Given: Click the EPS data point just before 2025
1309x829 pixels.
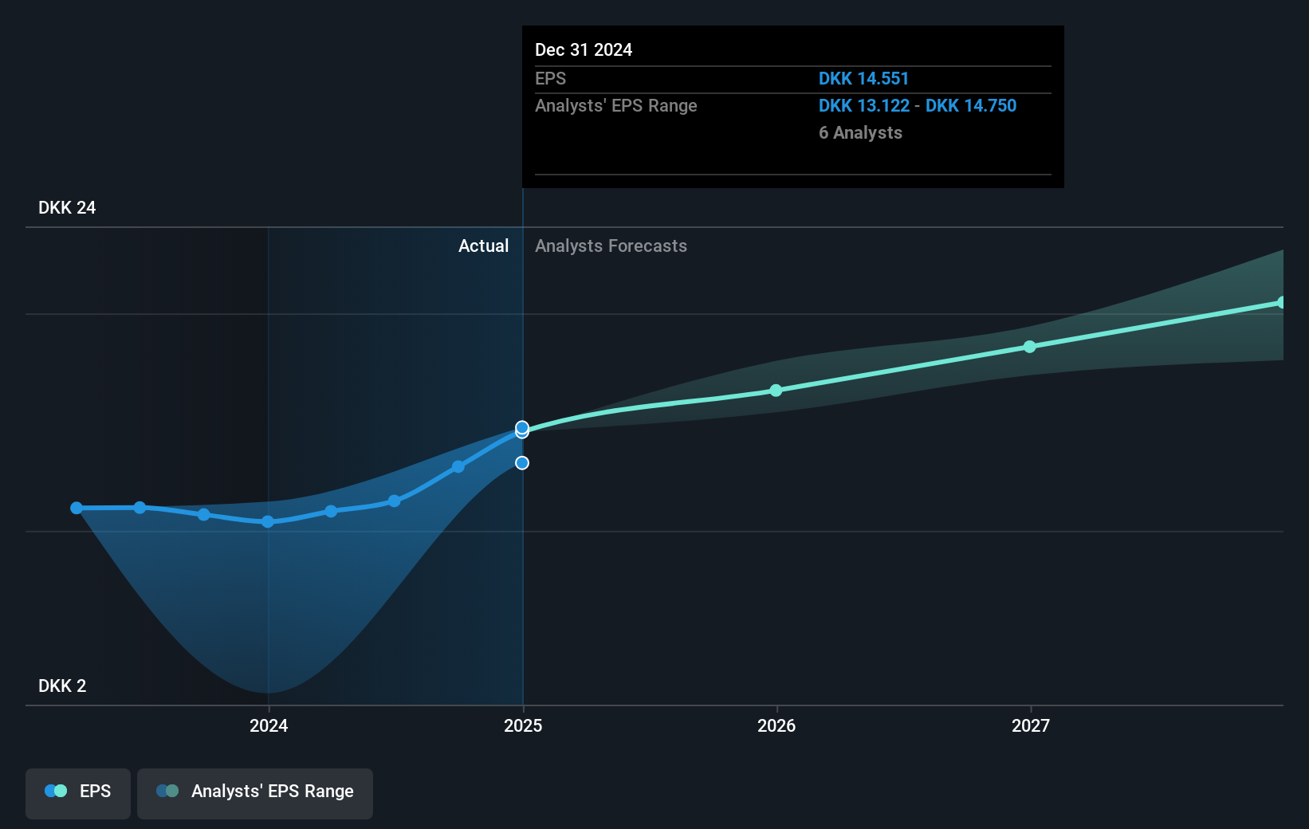Looking at the screenshot, I should point(458,467).
